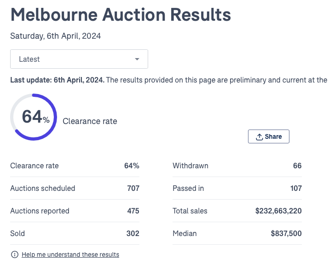The width and height of the screenshot is (329, 266).
Task: Click the Auctions scheduled value 707
Action: pos(133,188)
